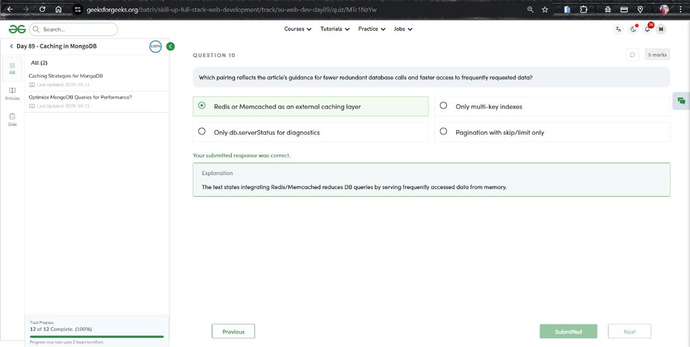
Task: Click the Day 89 - Caching in MongoDB title
Action: (x=56, y=46)
